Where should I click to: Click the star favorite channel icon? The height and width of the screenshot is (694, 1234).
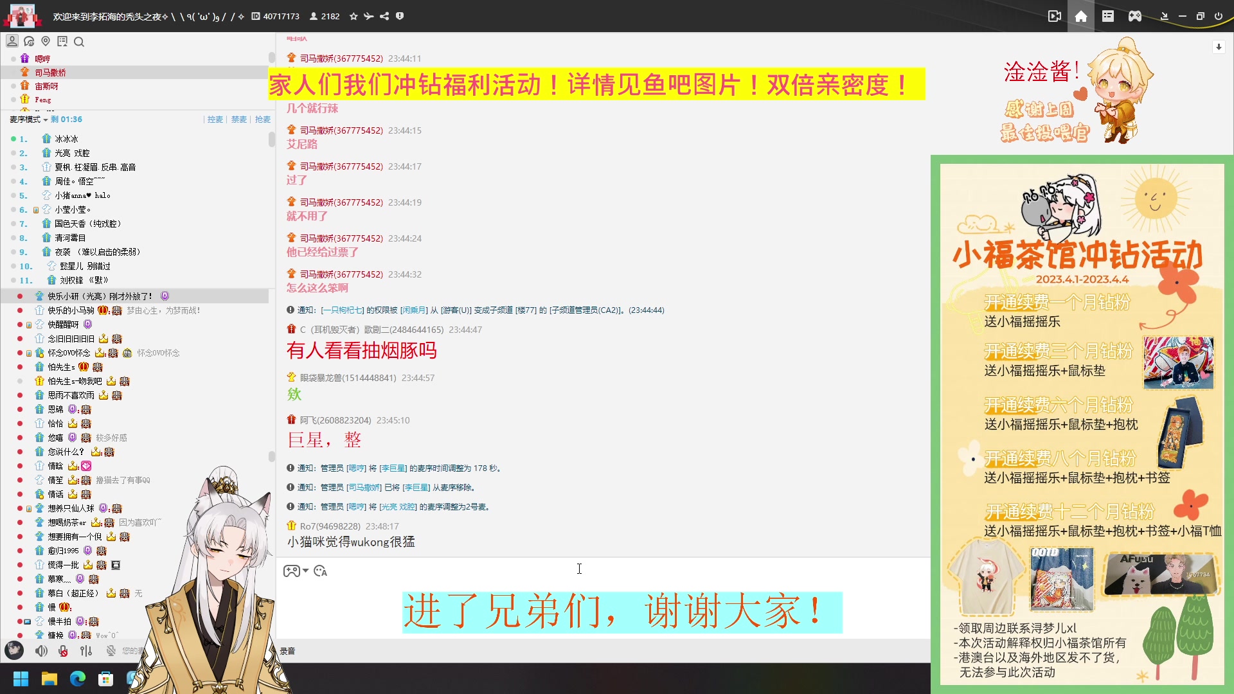click(x=353, y=16)
